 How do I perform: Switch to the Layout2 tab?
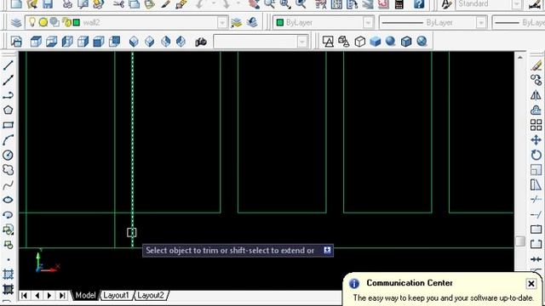click(151, 295)
